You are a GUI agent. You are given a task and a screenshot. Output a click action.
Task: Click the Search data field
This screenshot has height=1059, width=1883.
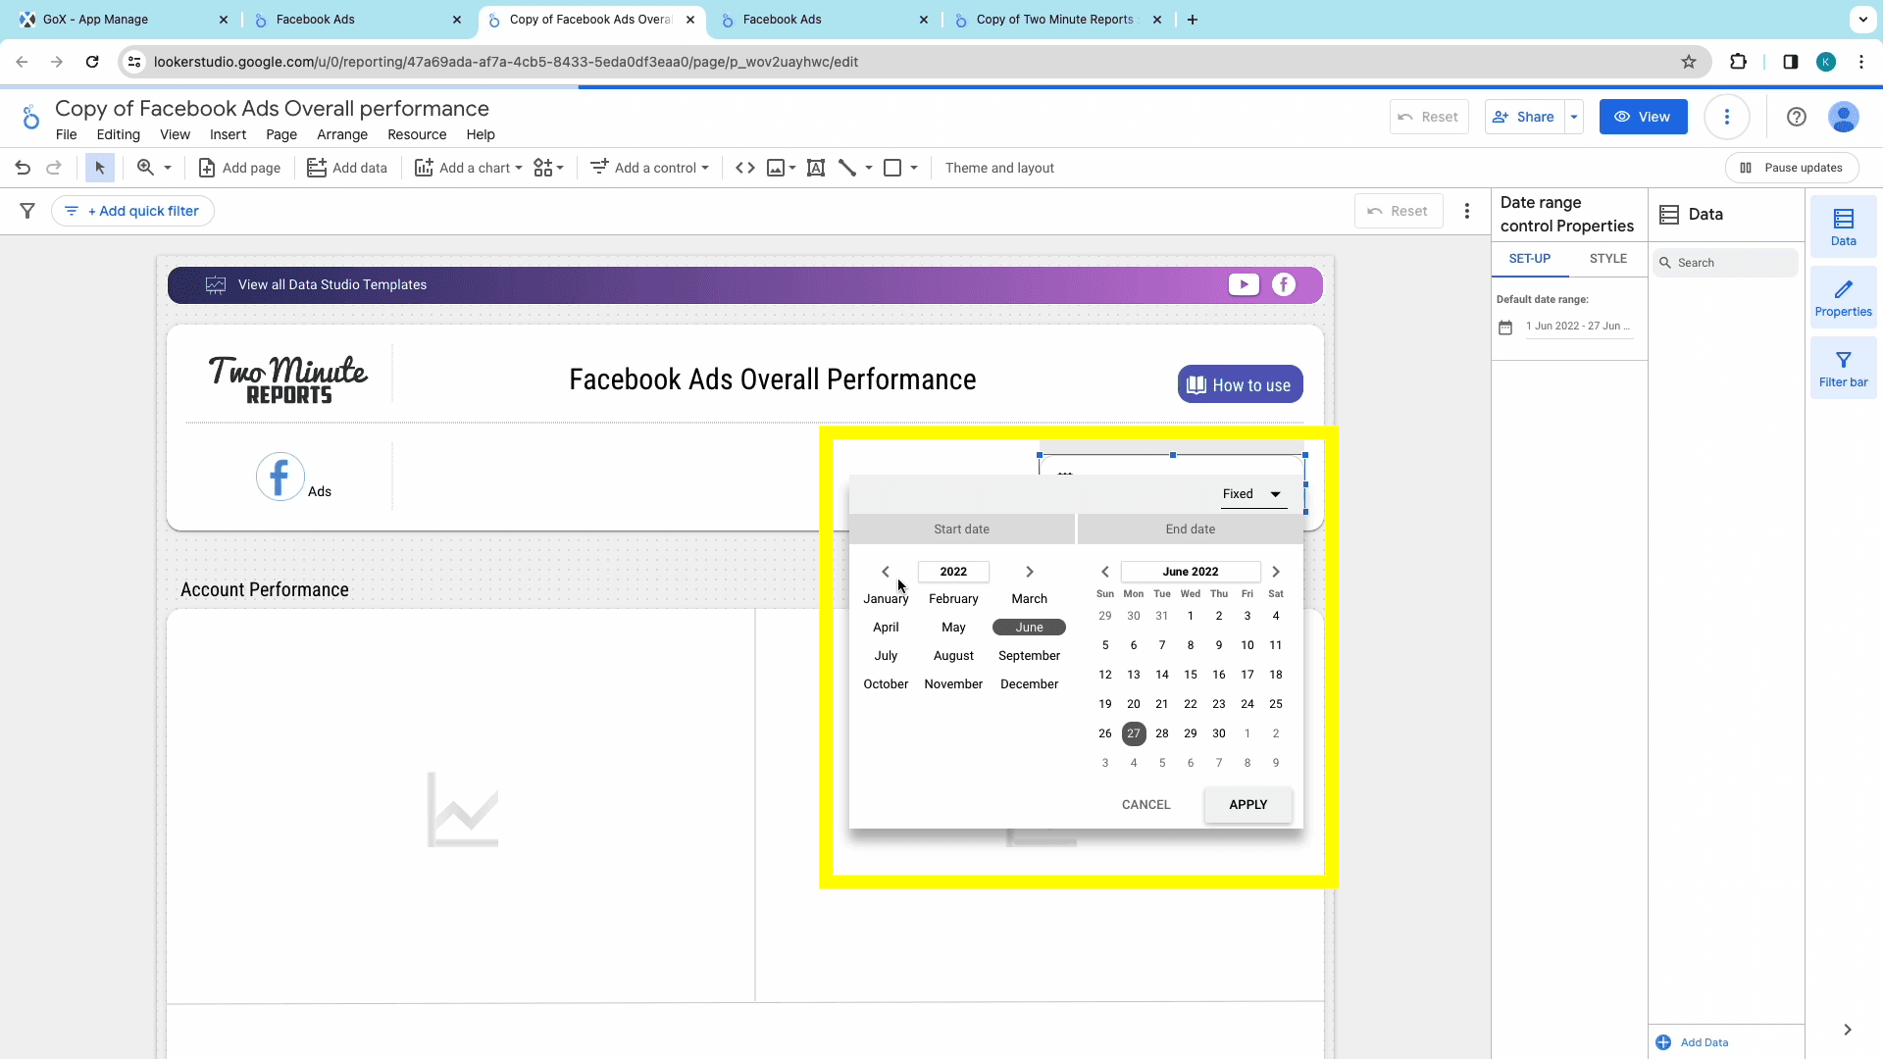tap(1727, 263)
